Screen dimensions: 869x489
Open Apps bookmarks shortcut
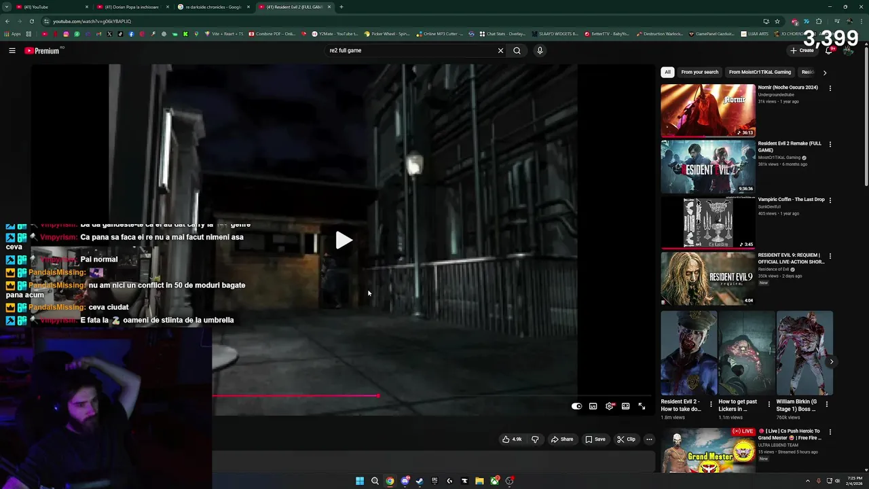click(13, 34)
